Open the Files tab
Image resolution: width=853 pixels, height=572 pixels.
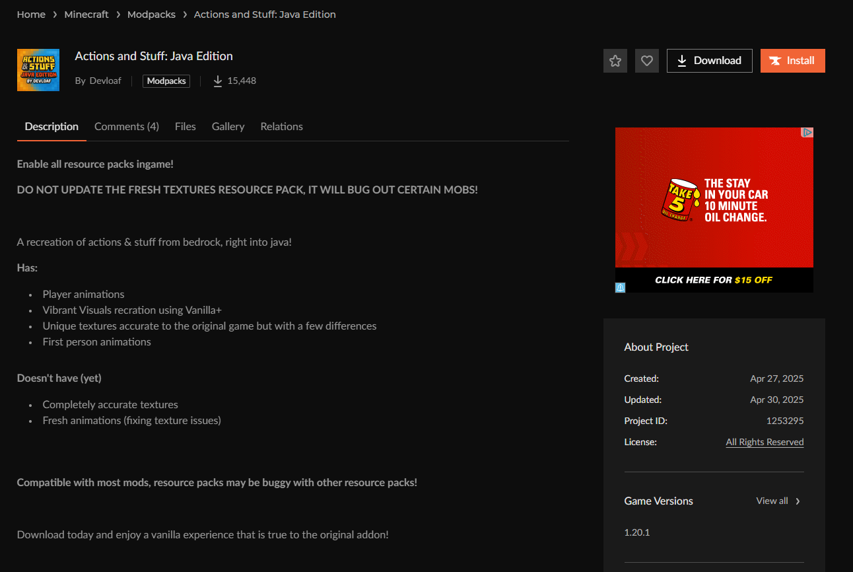click(x=185, y=127)
